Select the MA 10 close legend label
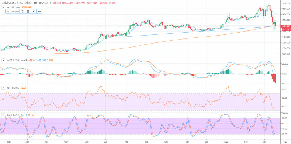Viewport: 291px width, 144px height. coord(13,11)
